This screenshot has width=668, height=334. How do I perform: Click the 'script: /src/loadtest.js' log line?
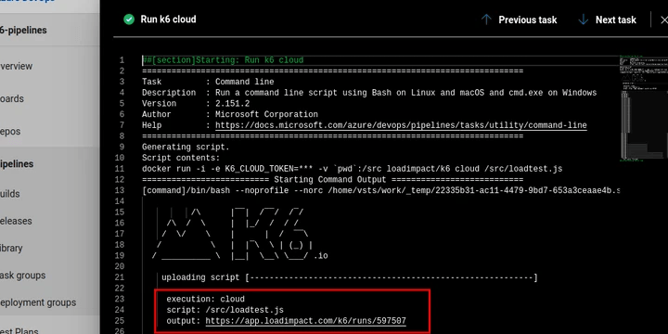pos(225,310)
